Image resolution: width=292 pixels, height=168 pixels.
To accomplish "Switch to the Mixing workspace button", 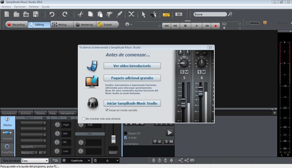I will click(x=62, y=25).
